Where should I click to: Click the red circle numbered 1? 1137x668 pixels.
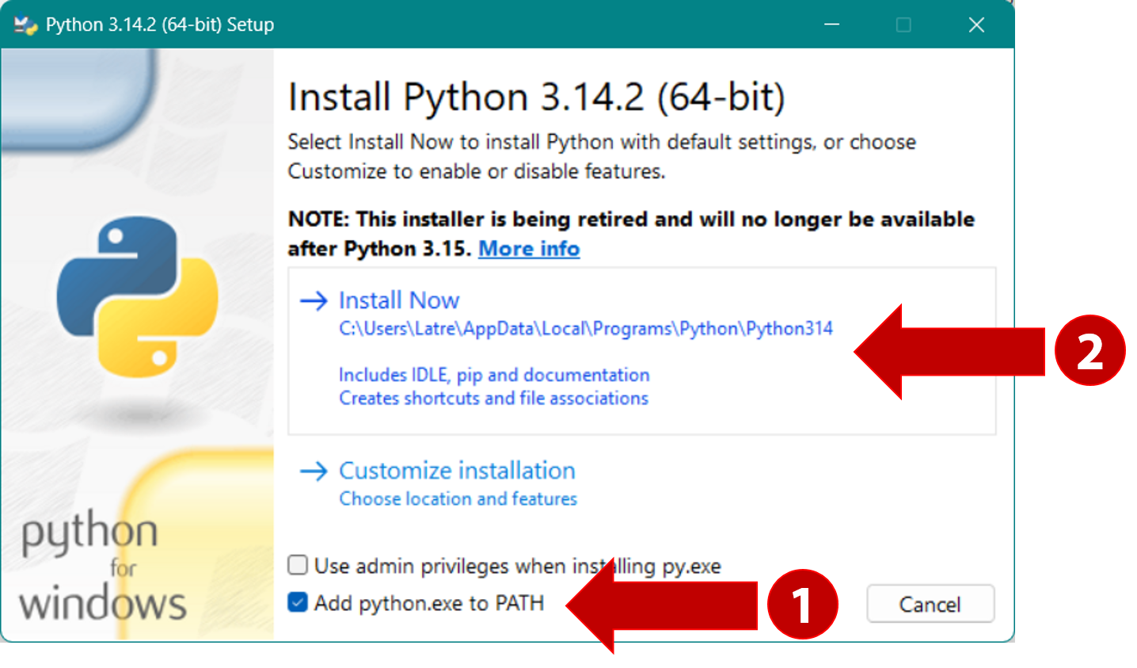point(802,604)
